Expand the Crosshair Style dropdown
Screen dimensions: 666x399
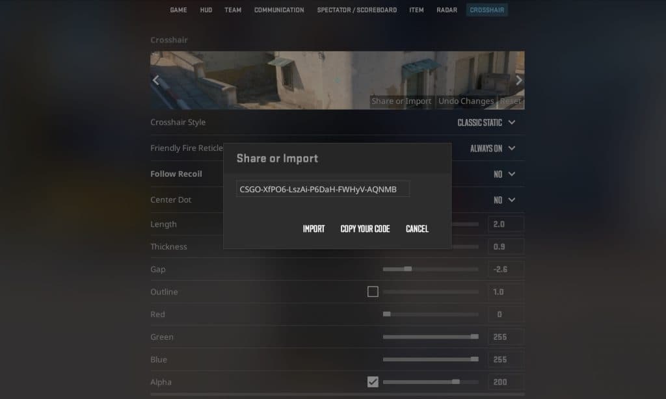(486, 123)
